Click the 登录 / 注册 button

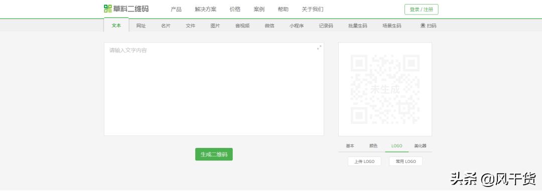click(x=422, y=10)
